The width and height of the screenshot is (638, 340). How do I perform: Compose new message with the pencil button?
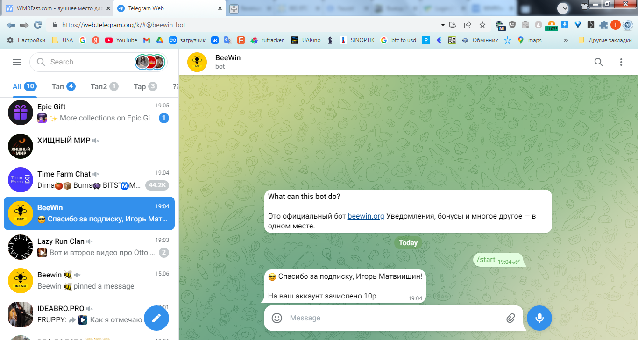156,318
